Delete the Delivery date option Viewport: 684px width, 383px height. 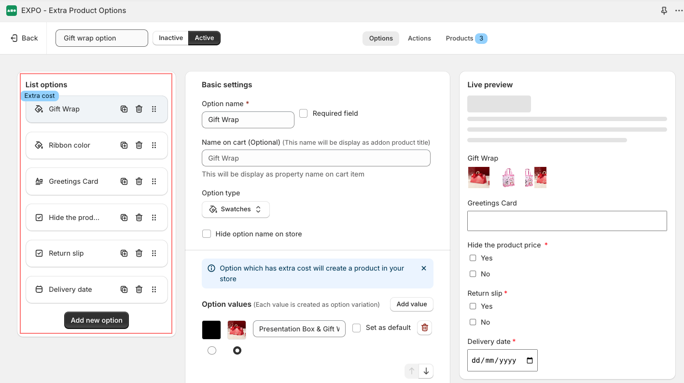click(139, 289)
